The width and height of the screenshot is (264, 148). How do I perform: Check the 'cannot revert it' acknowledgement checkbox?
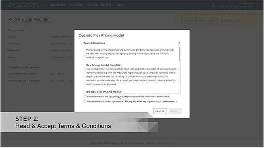coord(85,101)
